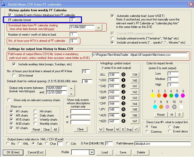Click the application icon in title bar
This screenshot has width=194, height=157.
(3, 4)
